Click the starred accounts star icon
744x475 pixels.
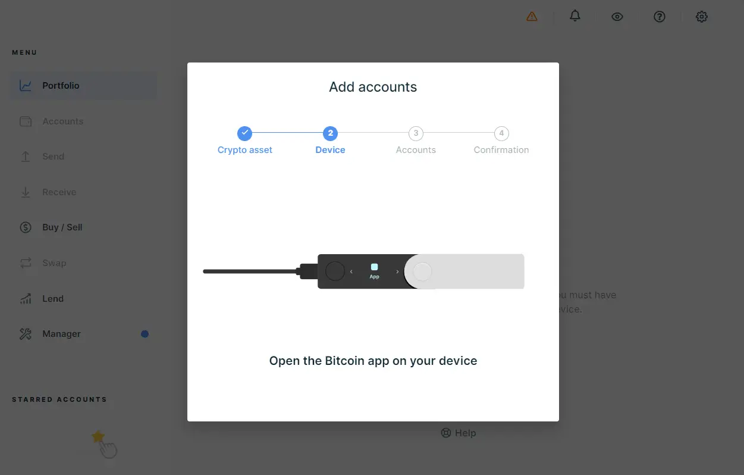point(98,437)
